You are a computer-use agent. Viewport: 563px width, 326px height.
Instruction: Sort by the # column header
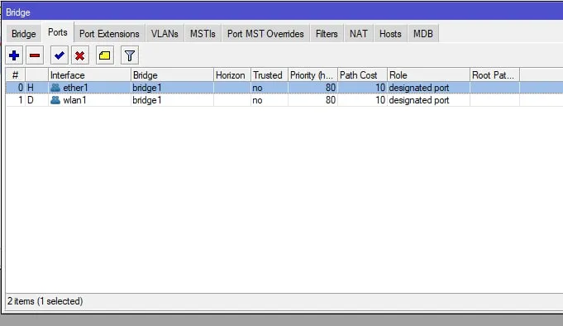click(16, 75)
